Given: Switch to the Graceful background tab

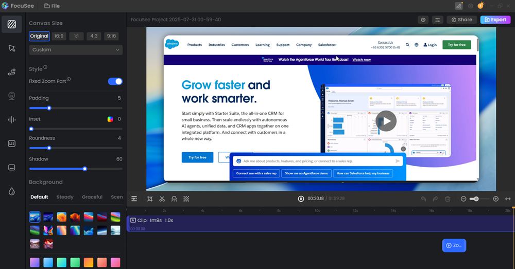Looking at the screenshot, I should point(92,197).
